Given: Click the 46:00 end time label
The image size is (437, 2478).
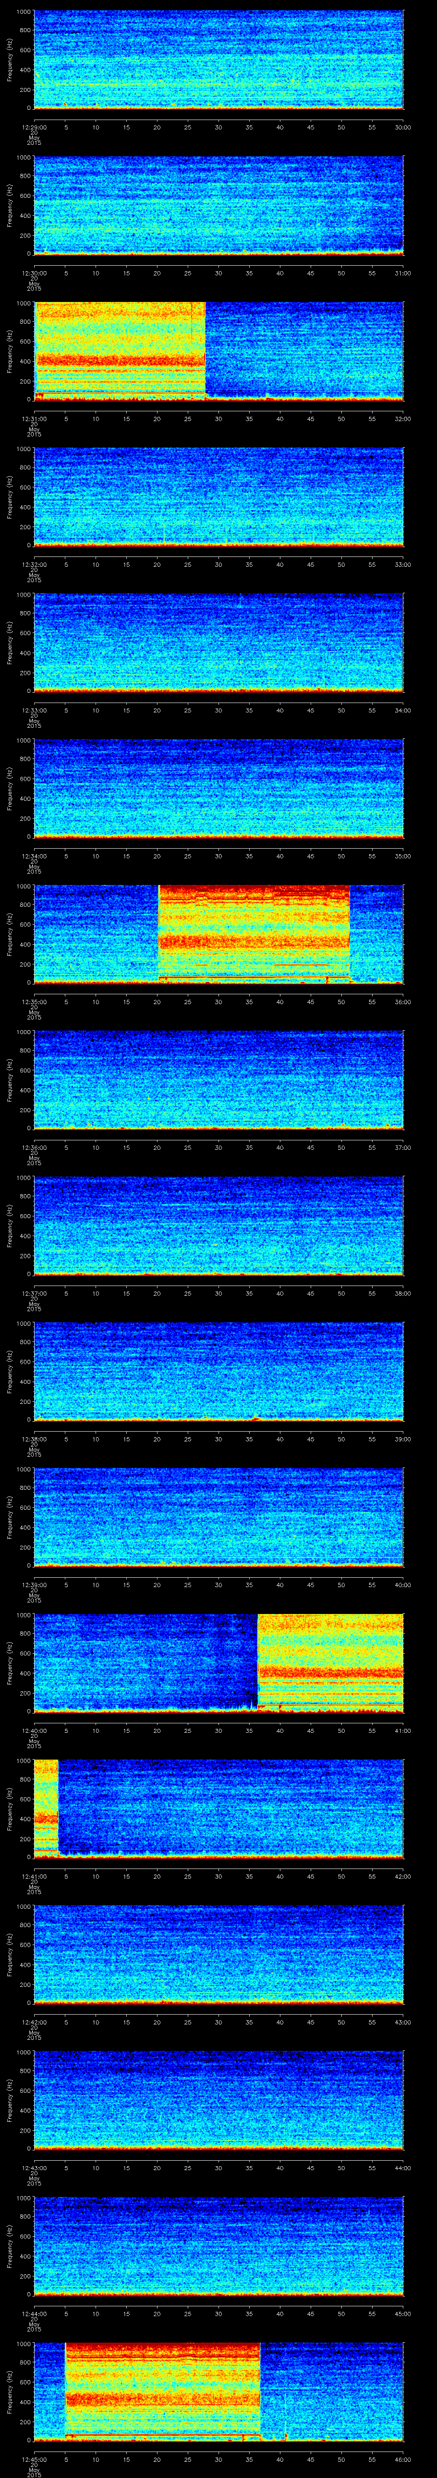Looking at the screenshot, I should click(x=403, y=2459).
